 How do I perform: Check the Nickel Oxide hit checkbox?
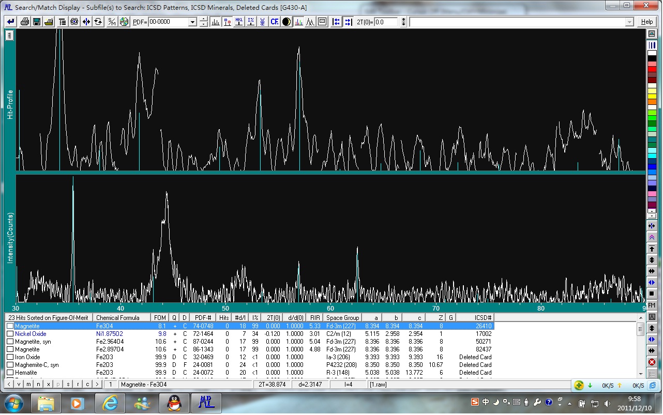click(x=10, y=334)
